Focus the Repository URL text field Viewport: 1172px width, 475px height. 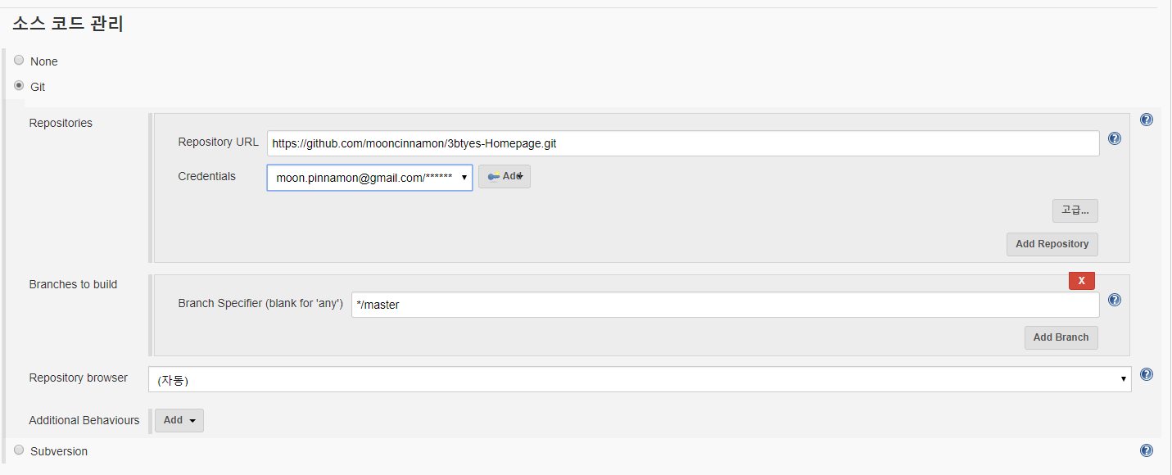[683, 143]
